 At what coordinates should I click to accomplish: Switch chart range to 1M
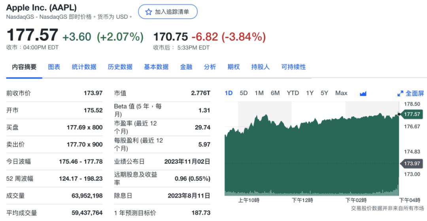(x=259, y=93)
